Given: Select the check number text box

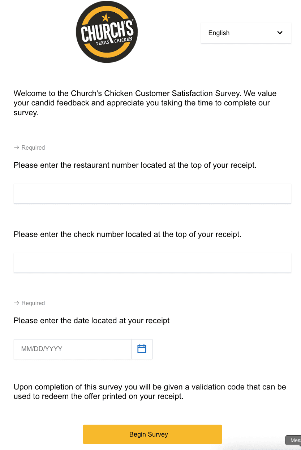Looking at the screenshot, I should (152, 263).
